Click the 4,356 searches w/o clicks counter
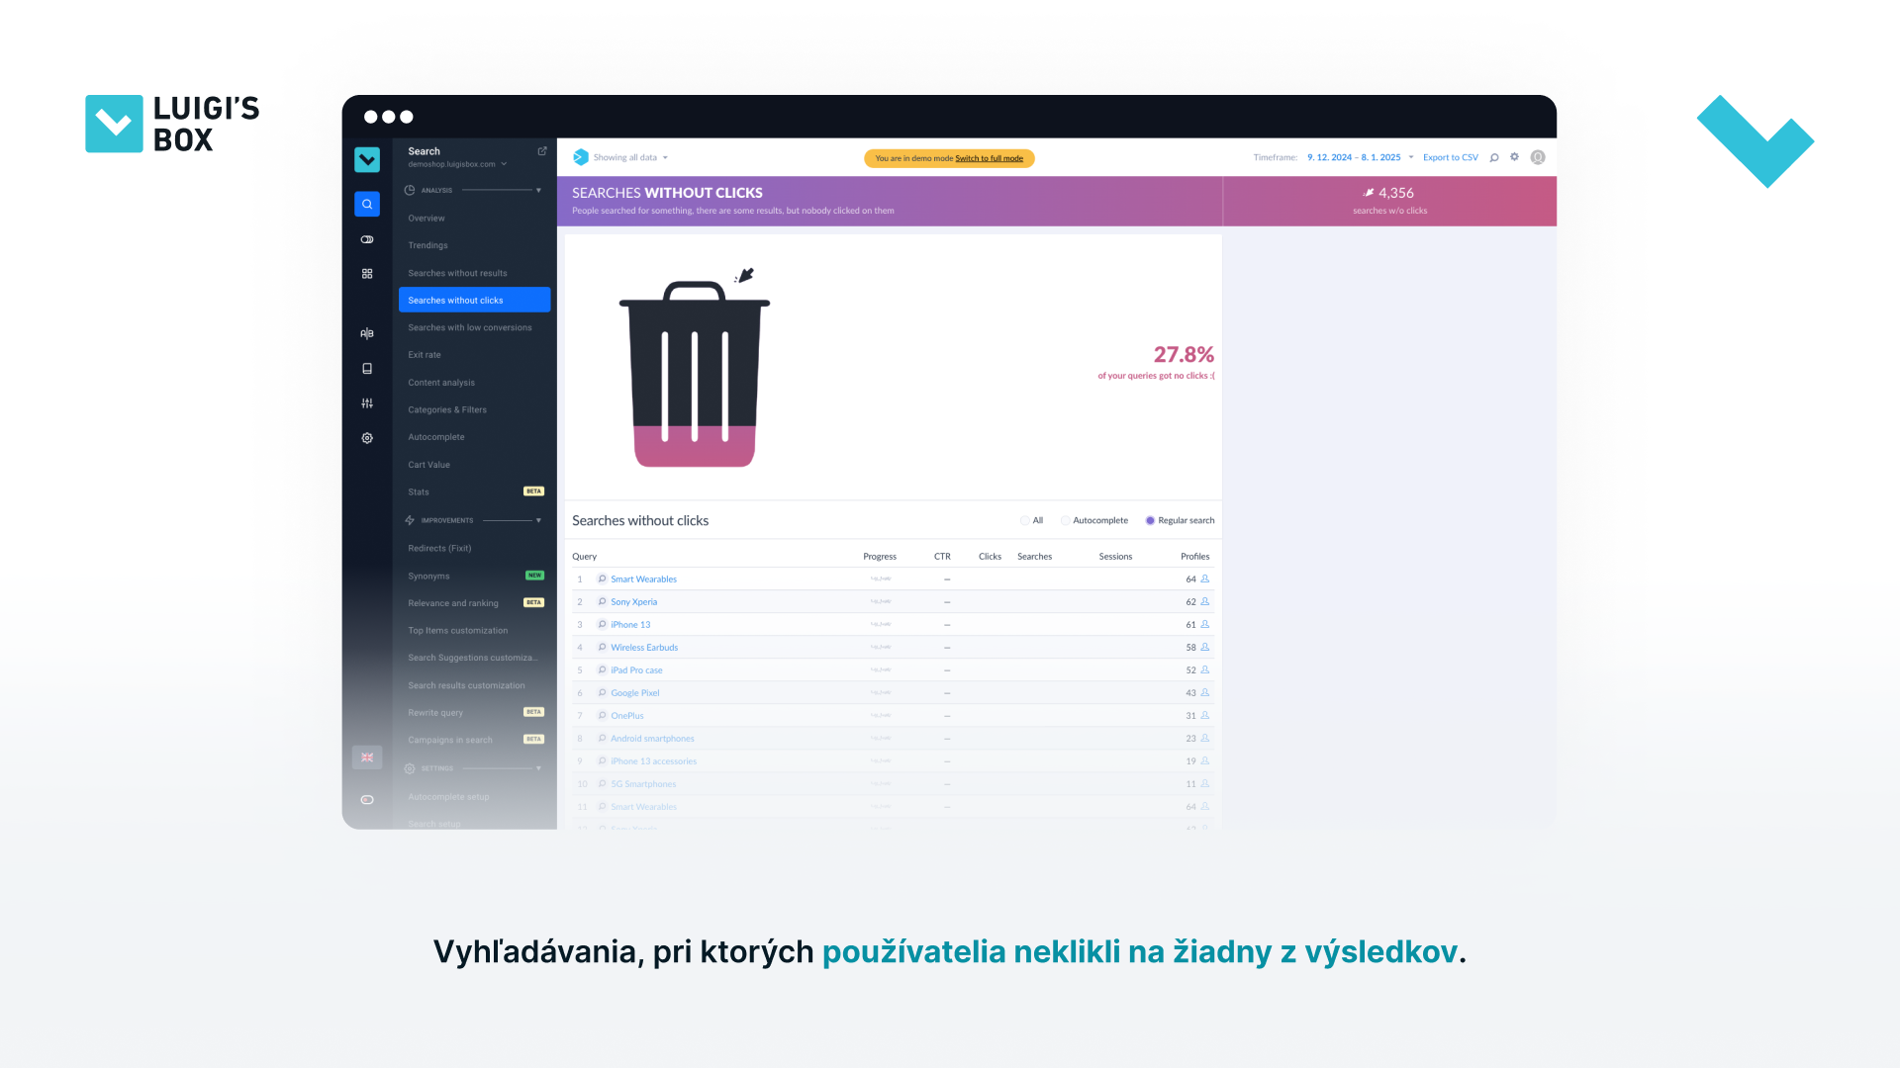This screenshot has width=1900, height=1068. pos(1389,201)
